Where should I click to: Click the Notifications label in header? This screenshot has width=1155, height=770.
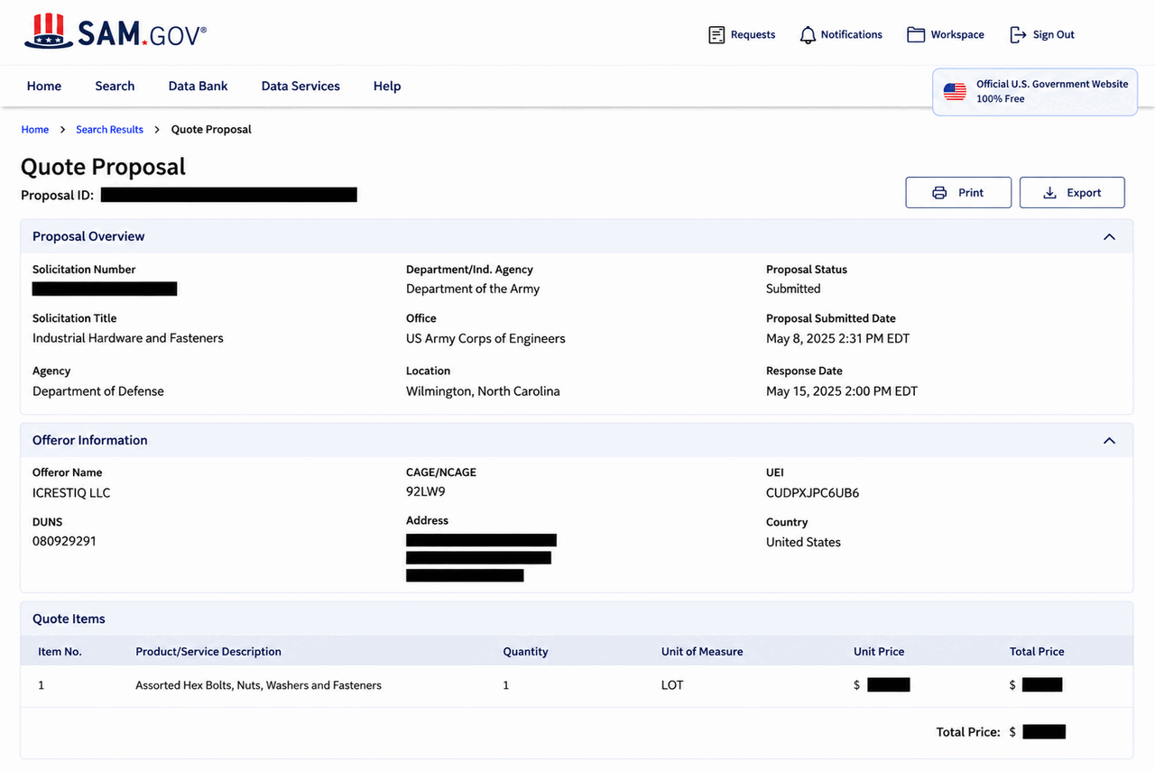click(x=851, y=35)
